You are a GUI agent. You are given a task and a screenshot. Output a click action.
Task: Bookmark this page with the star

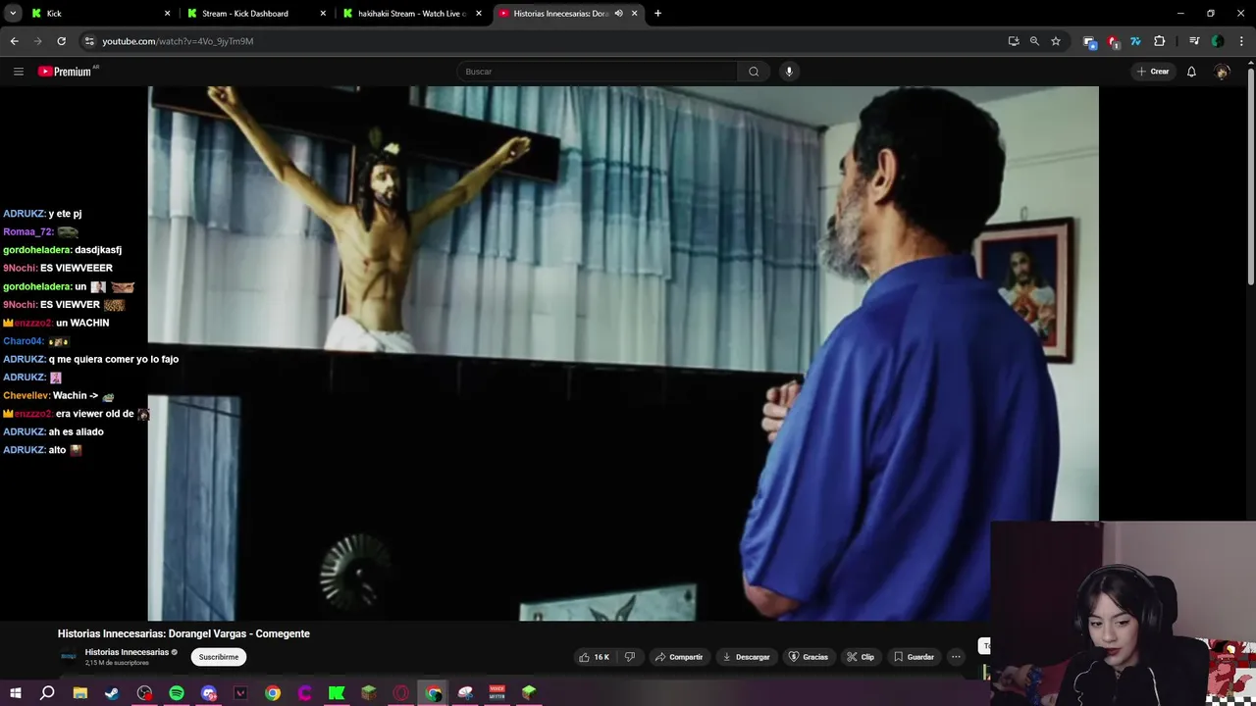tap(1056, 41)
